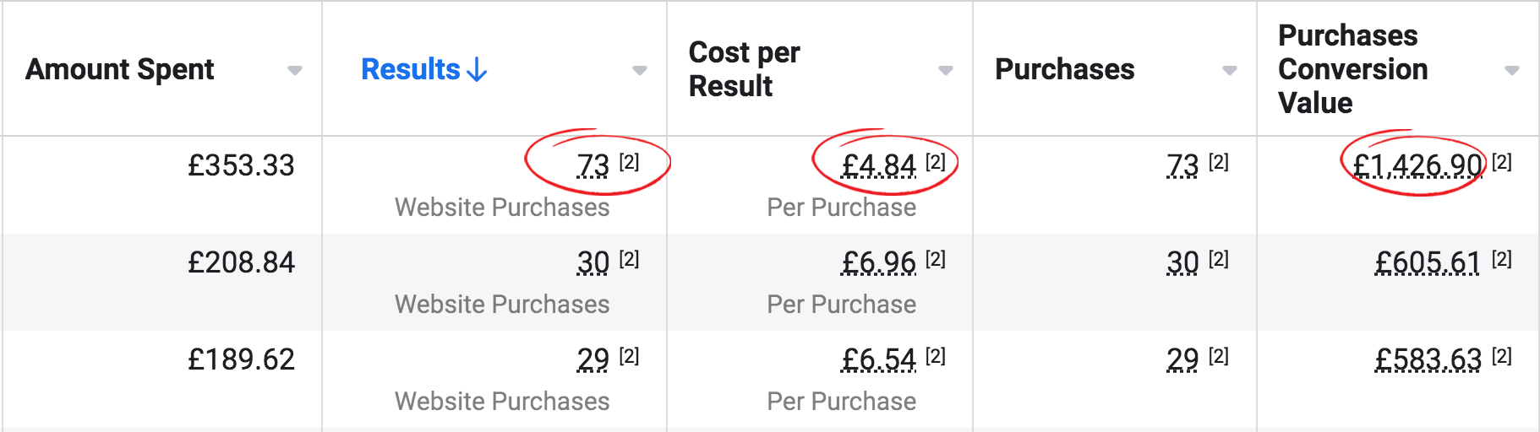Viewport: 1540px width, 432px height.
Task: Open the Cost per Result column dropdown arrow
Action: [x=946, y=71]
